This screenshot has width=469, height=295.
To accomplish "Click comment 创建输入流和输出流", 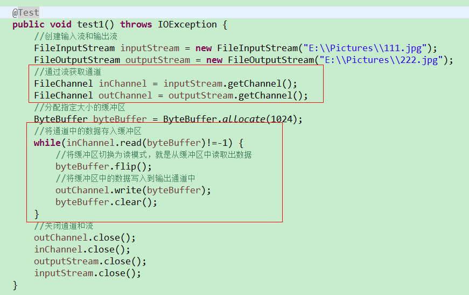I will click(x=76, y=37).
